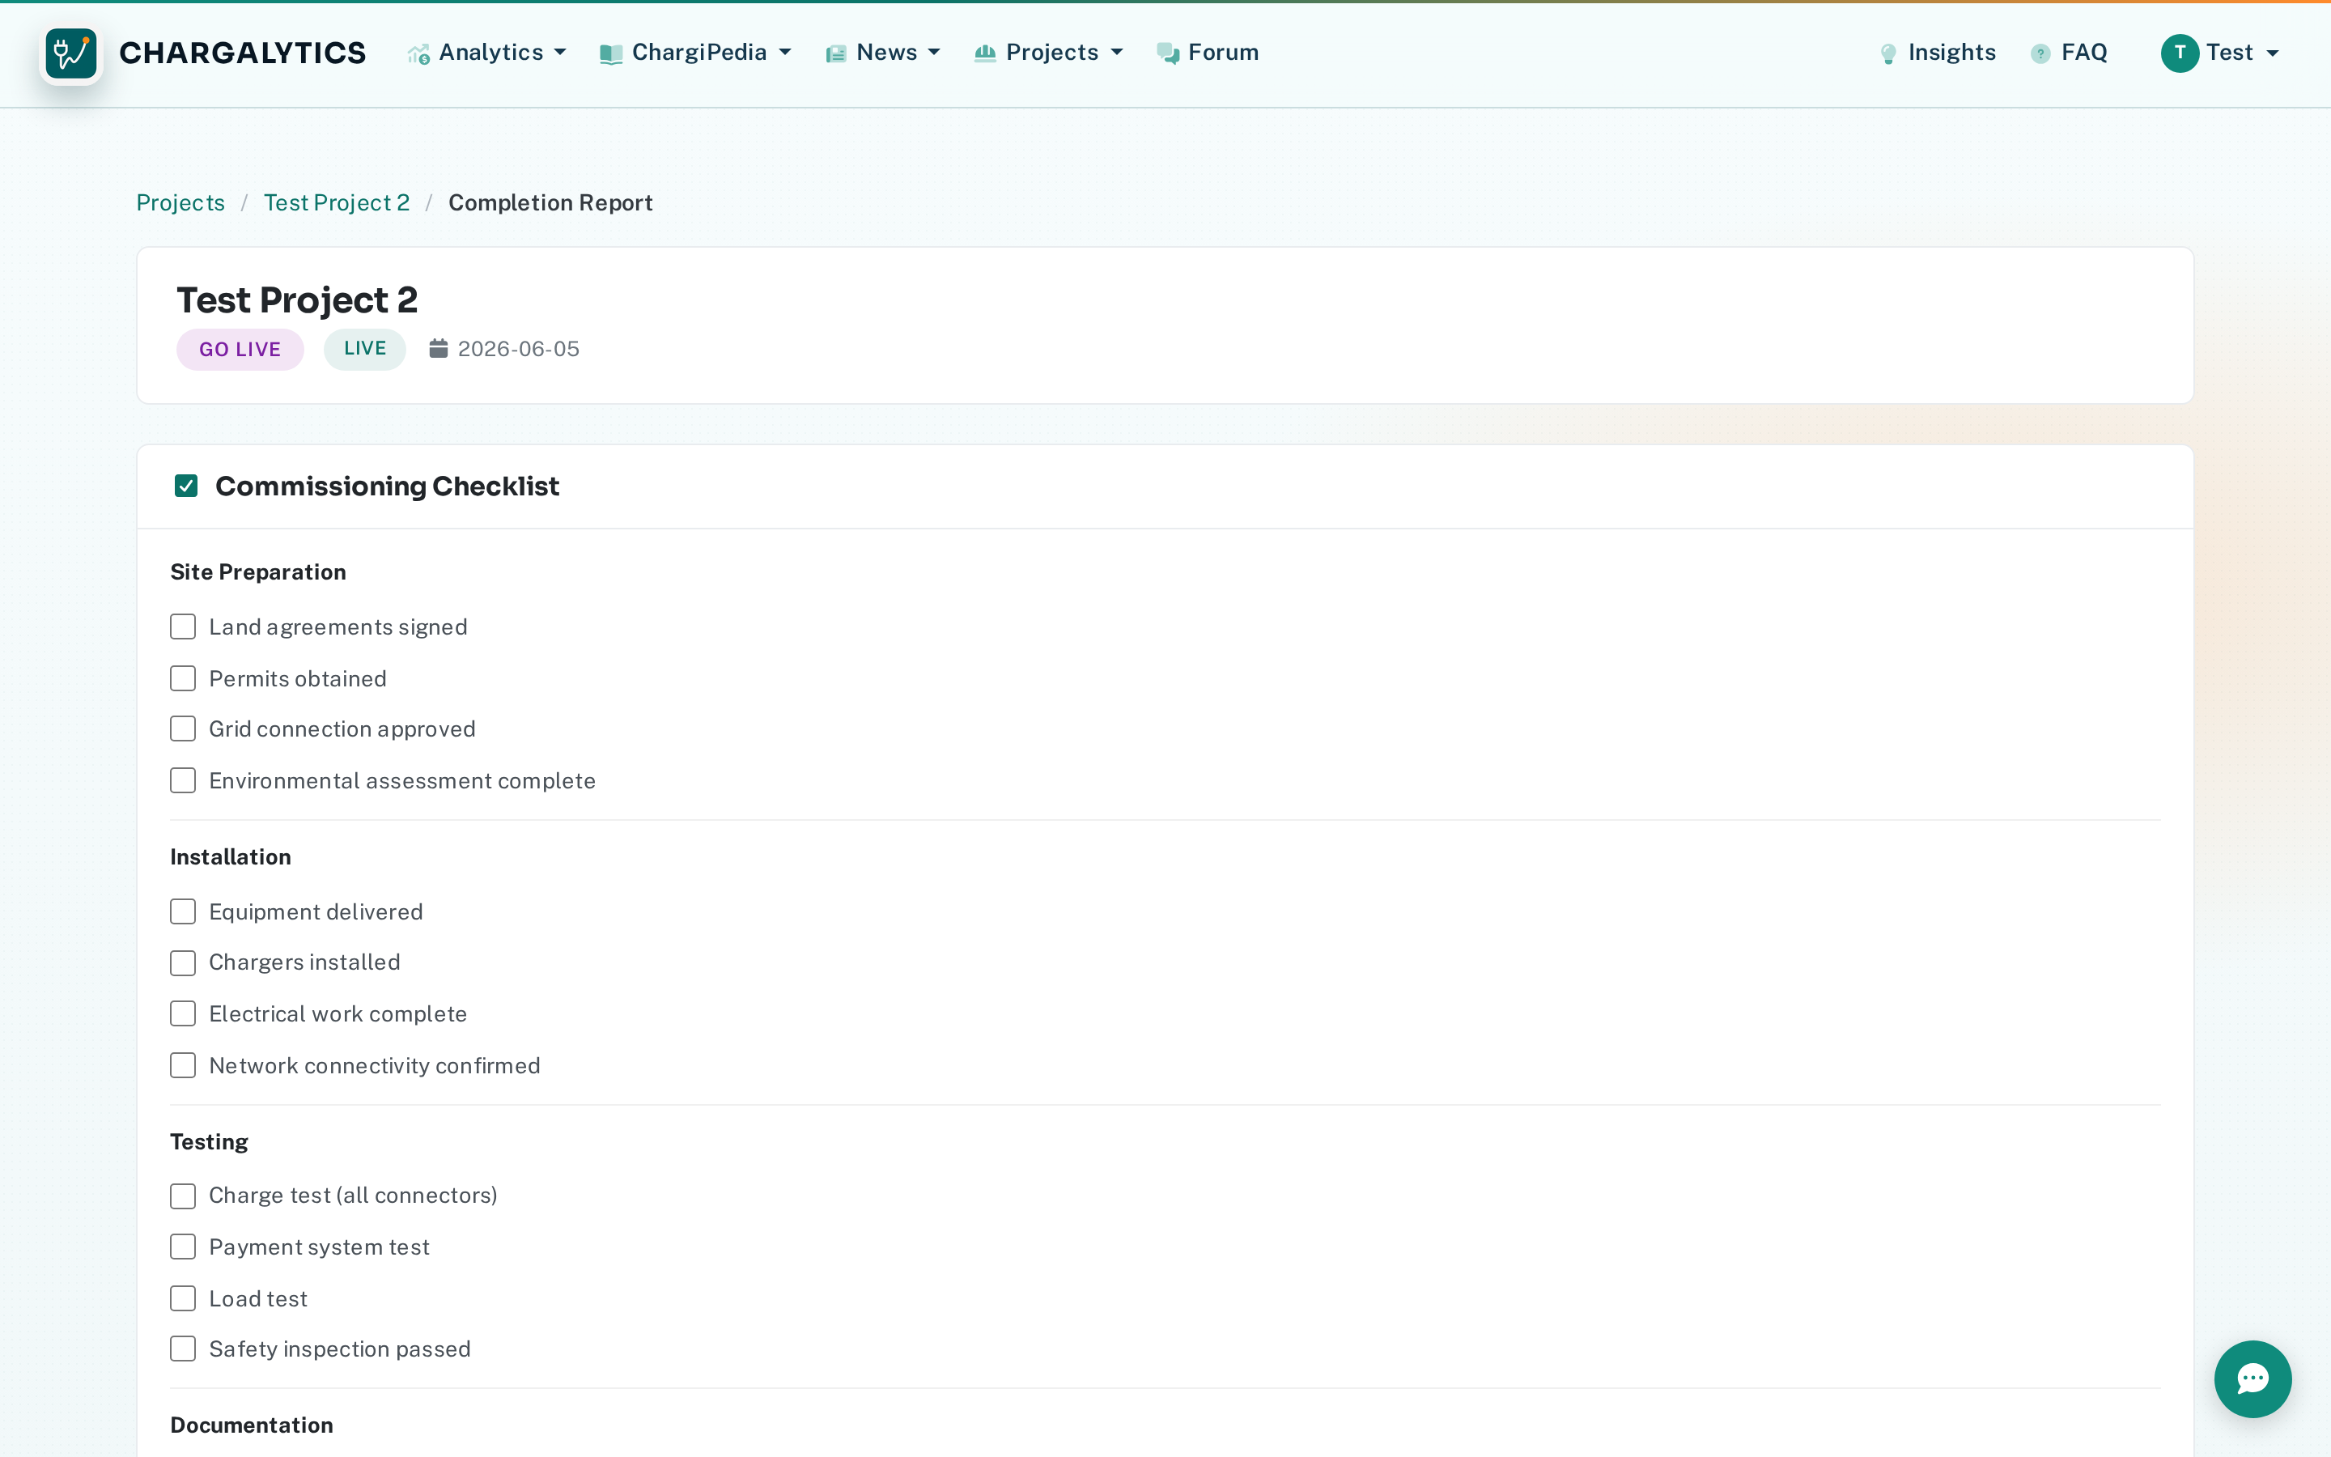The image size is (2331, 1457).
Task: Click the Projects hard-hat icon
Action: tap(984, 53)
